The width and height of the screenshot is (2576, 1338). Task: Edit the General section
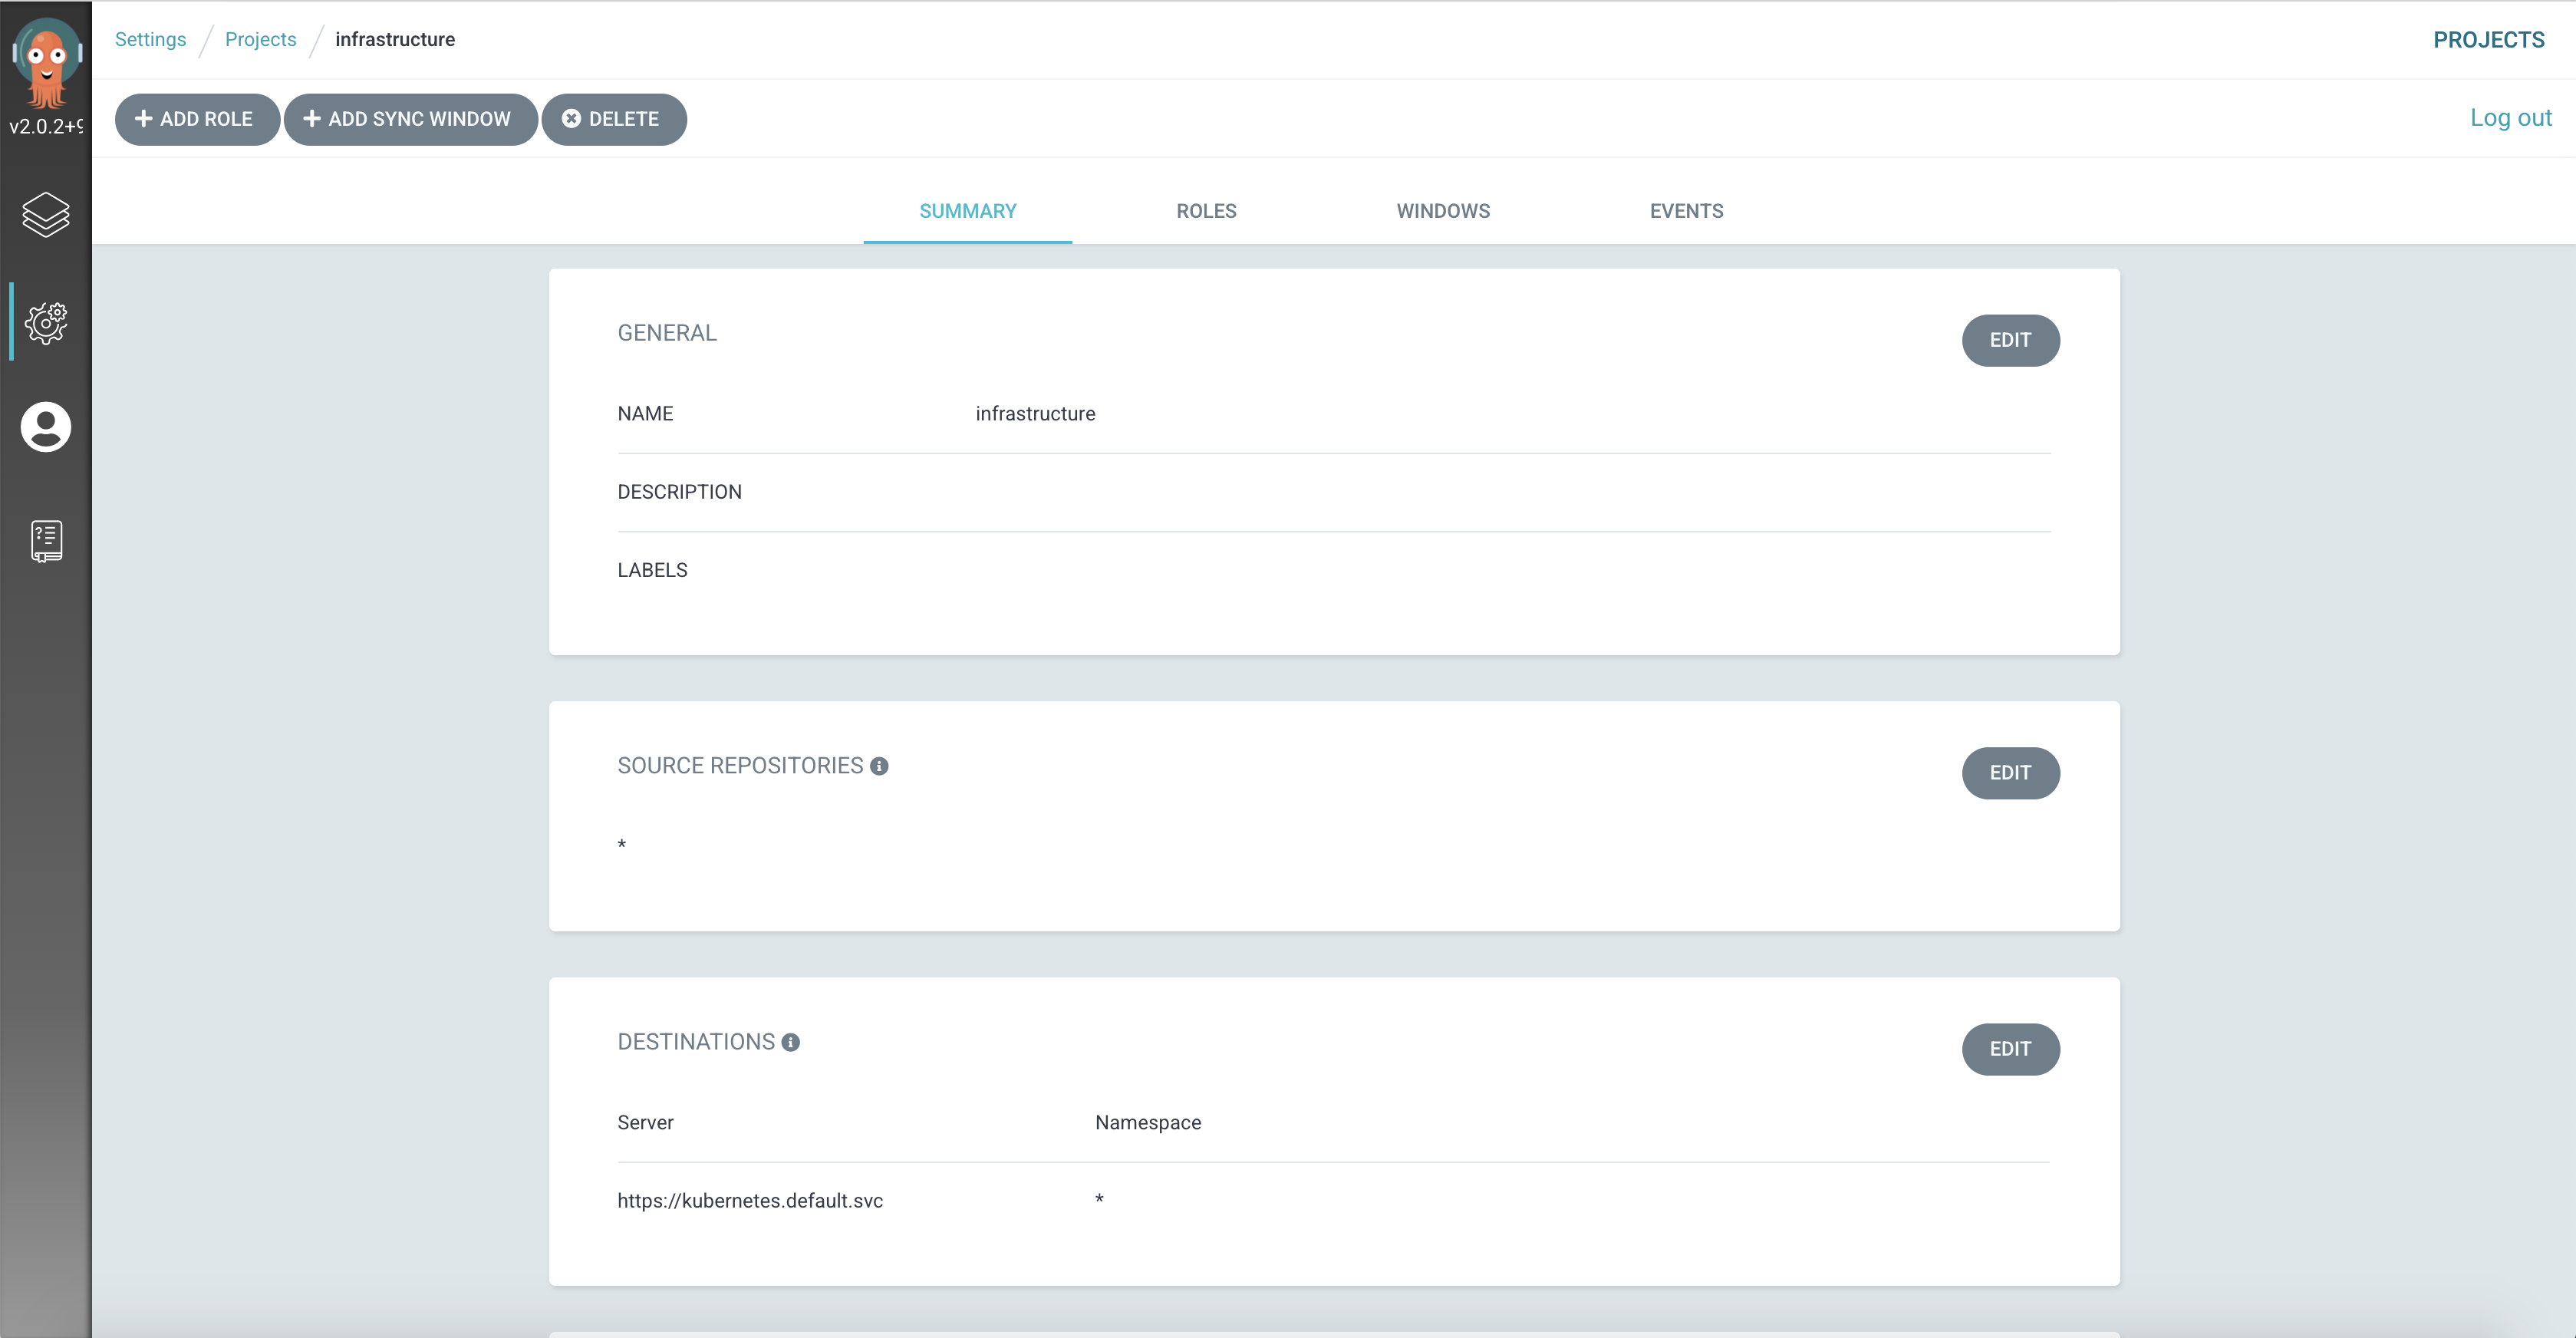click(2009, 340)
